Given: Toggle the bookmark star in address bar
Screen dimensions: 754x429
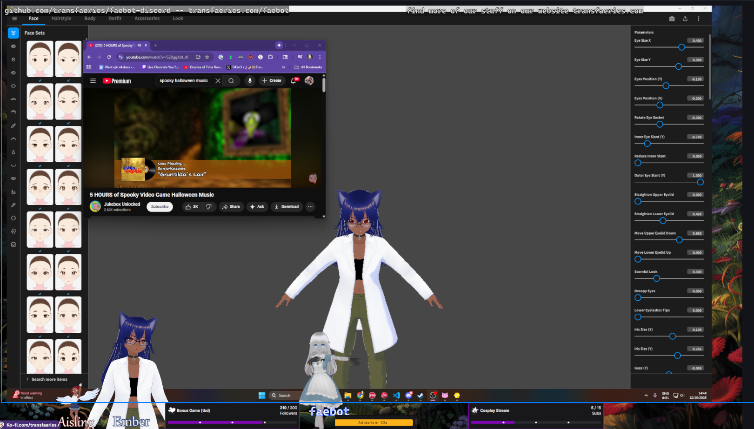Looking at the screenshot, I should pyautogui.click(x=207, y=57).
